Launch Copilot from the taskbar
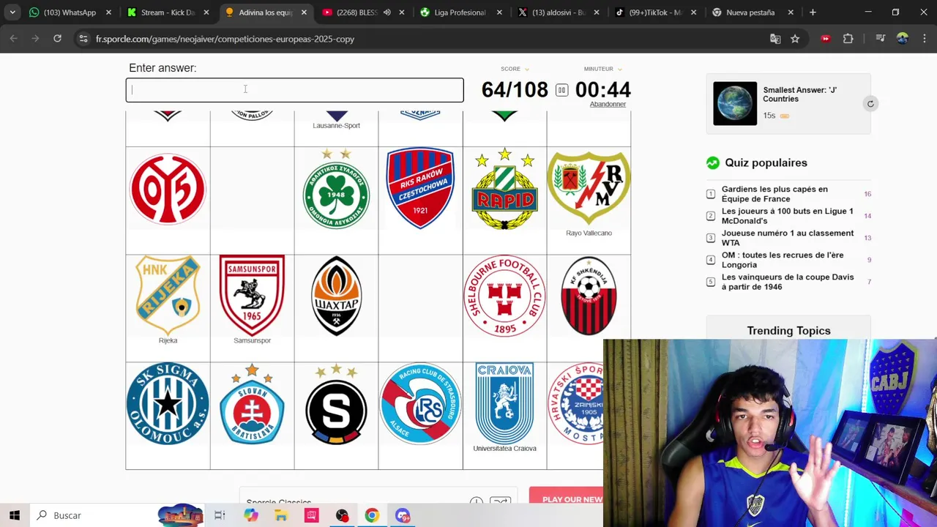 coord(251,515)
